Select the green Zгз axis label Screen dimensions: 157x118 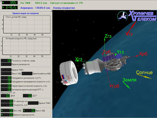[x=108, y=36]
